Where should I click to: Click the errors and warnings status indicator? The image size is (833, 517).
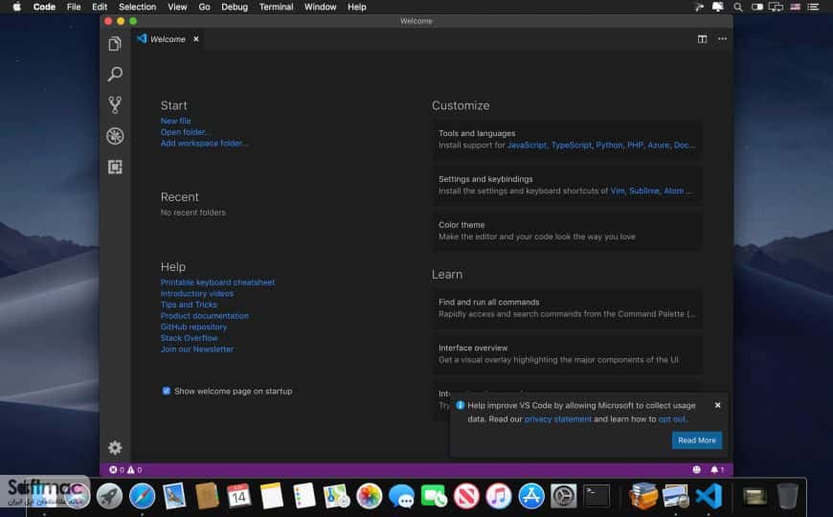click(125, 470)
